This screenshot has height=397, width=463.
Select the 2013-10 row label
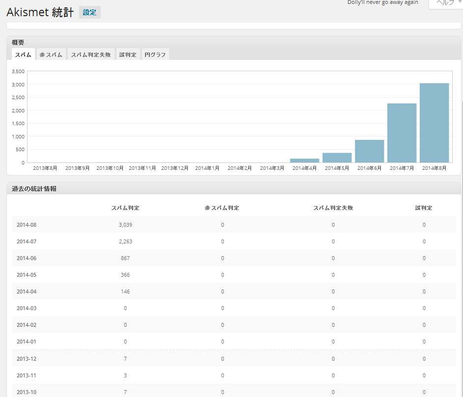(x=27, y=392)
